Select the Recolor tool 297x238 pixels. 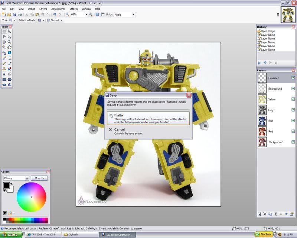pos(10,69)
